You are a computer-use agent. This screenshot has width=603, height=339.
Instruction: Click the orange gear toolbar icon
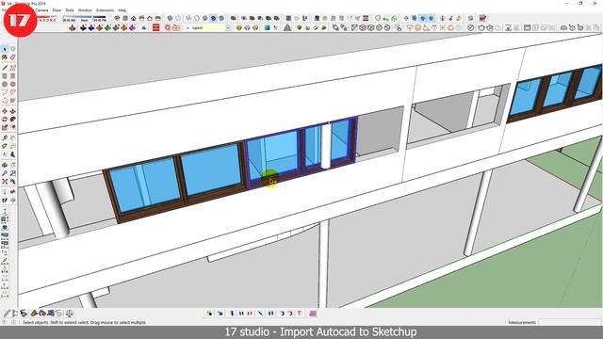(168, 27)
